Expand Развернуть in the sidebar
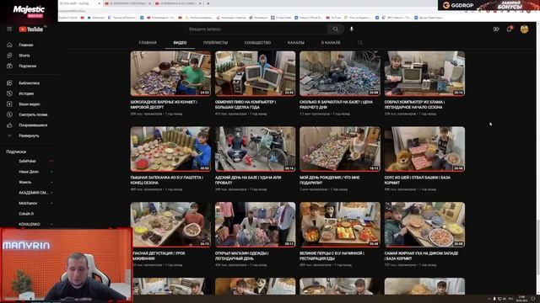Viewport: 540px width, 303px height. [x=30, y=136]
